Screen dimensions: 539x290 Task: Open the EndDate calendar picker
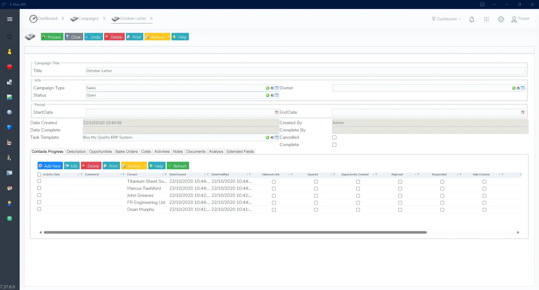point(523,112)
